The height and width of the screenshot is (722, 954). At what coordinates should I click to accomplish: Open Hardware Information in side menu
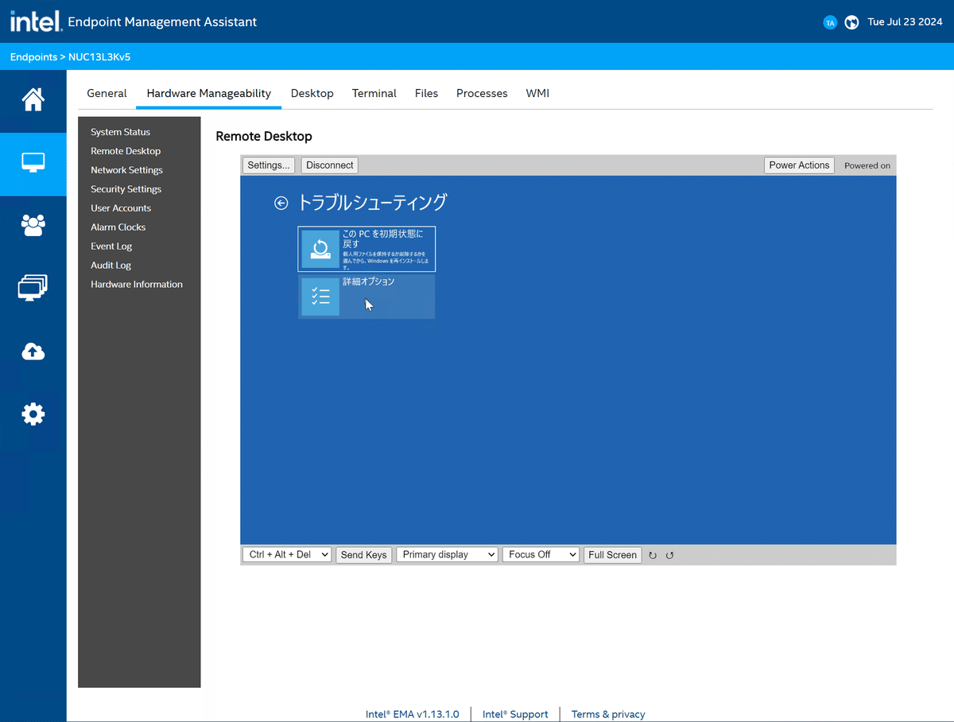[x=137, y=285]
